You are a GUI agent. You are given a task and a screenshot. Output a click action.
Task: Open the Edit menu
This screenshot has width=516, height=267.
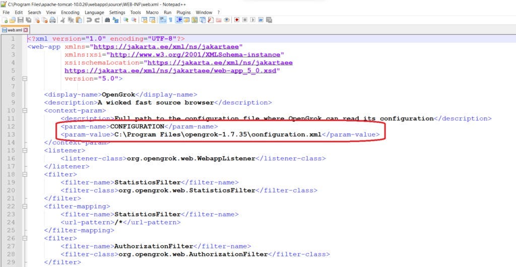19,12
